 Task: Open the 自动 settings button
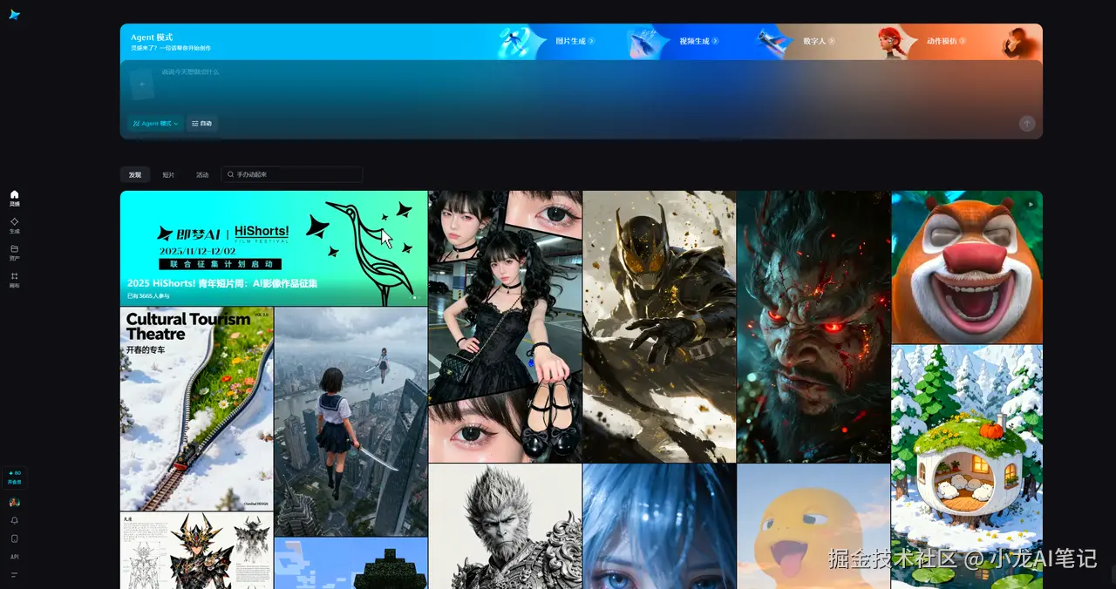point(201,124)
